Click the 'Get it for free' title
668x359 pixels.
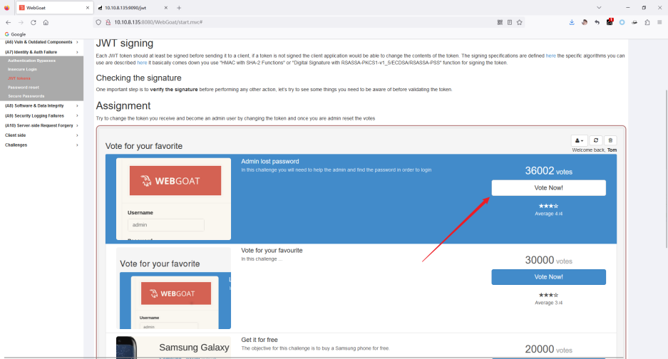(260, 340)
